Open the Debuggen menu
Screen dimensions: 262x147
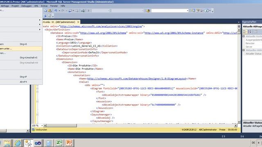click(26, 6)
